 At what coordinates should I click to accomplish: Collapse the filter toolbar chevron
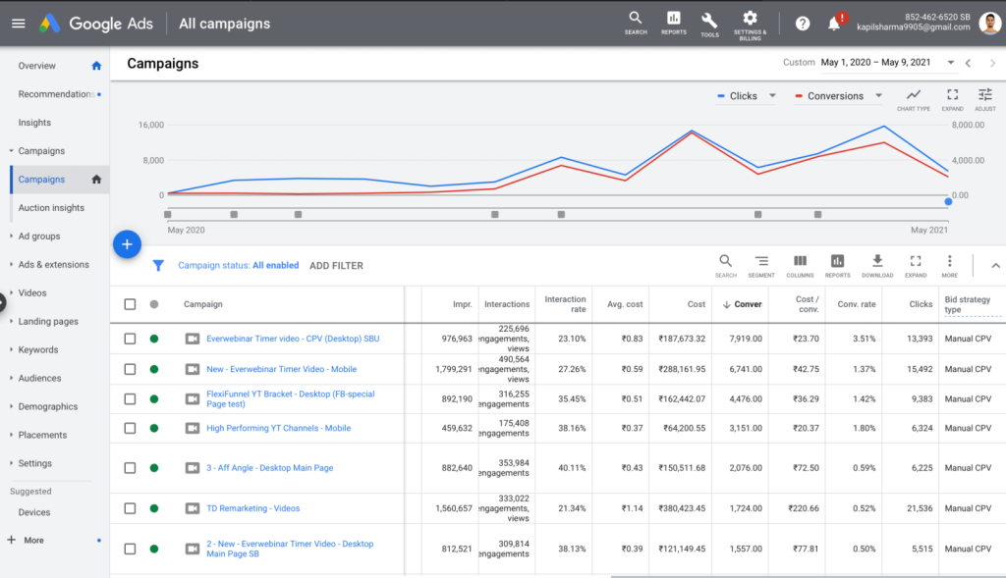point(995,265)
